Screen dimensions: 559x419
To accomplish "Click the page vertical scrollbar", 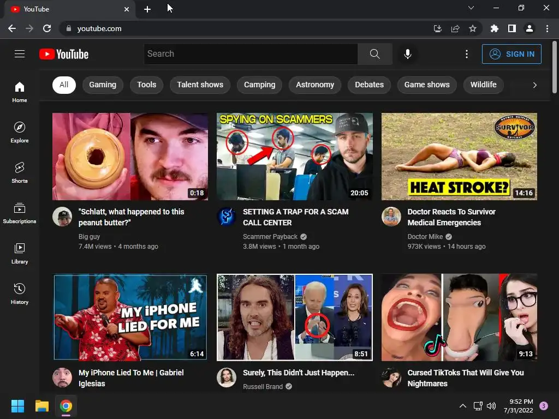I will (555, 67).
